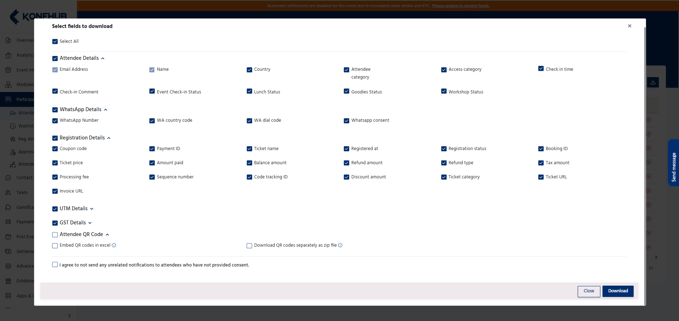Open the Send message side tab
This screenshot has height=321, width=679.
coord(673,163)
